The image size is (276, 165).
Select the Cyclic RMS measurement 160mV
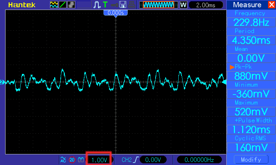coord(251,147)
